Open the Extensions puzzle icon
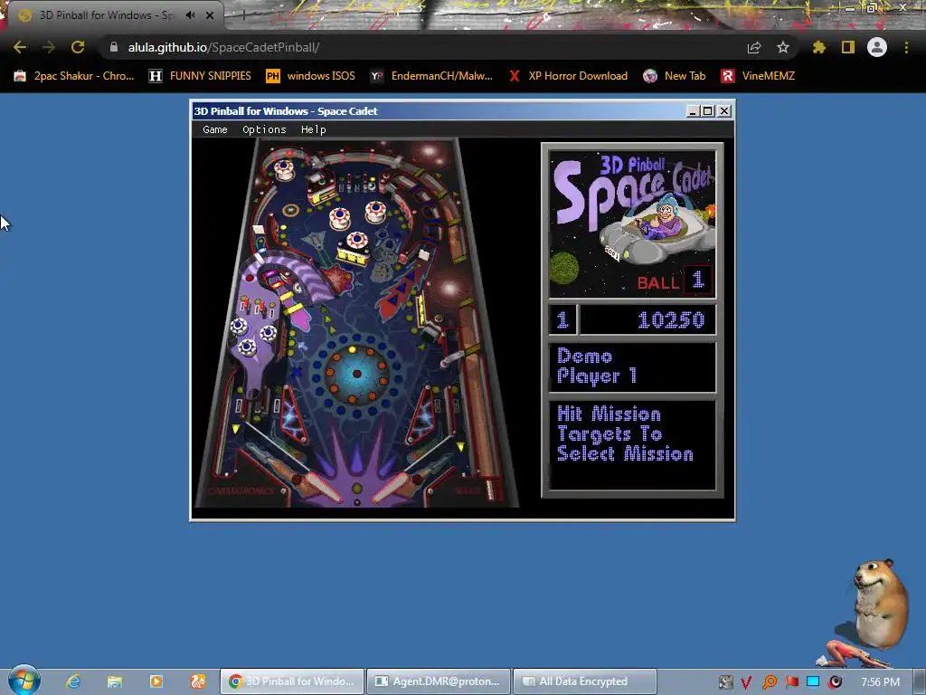Image resolution: width=926 pixels, height=695 pixels. 818,47
